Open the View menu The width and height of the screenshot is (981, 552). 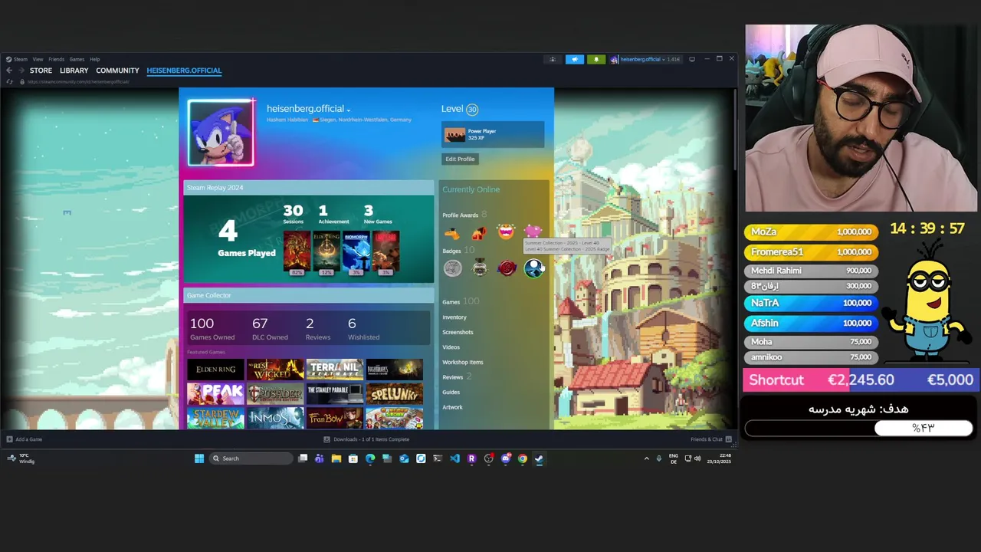pyautogui.click(x=38, y=59)
